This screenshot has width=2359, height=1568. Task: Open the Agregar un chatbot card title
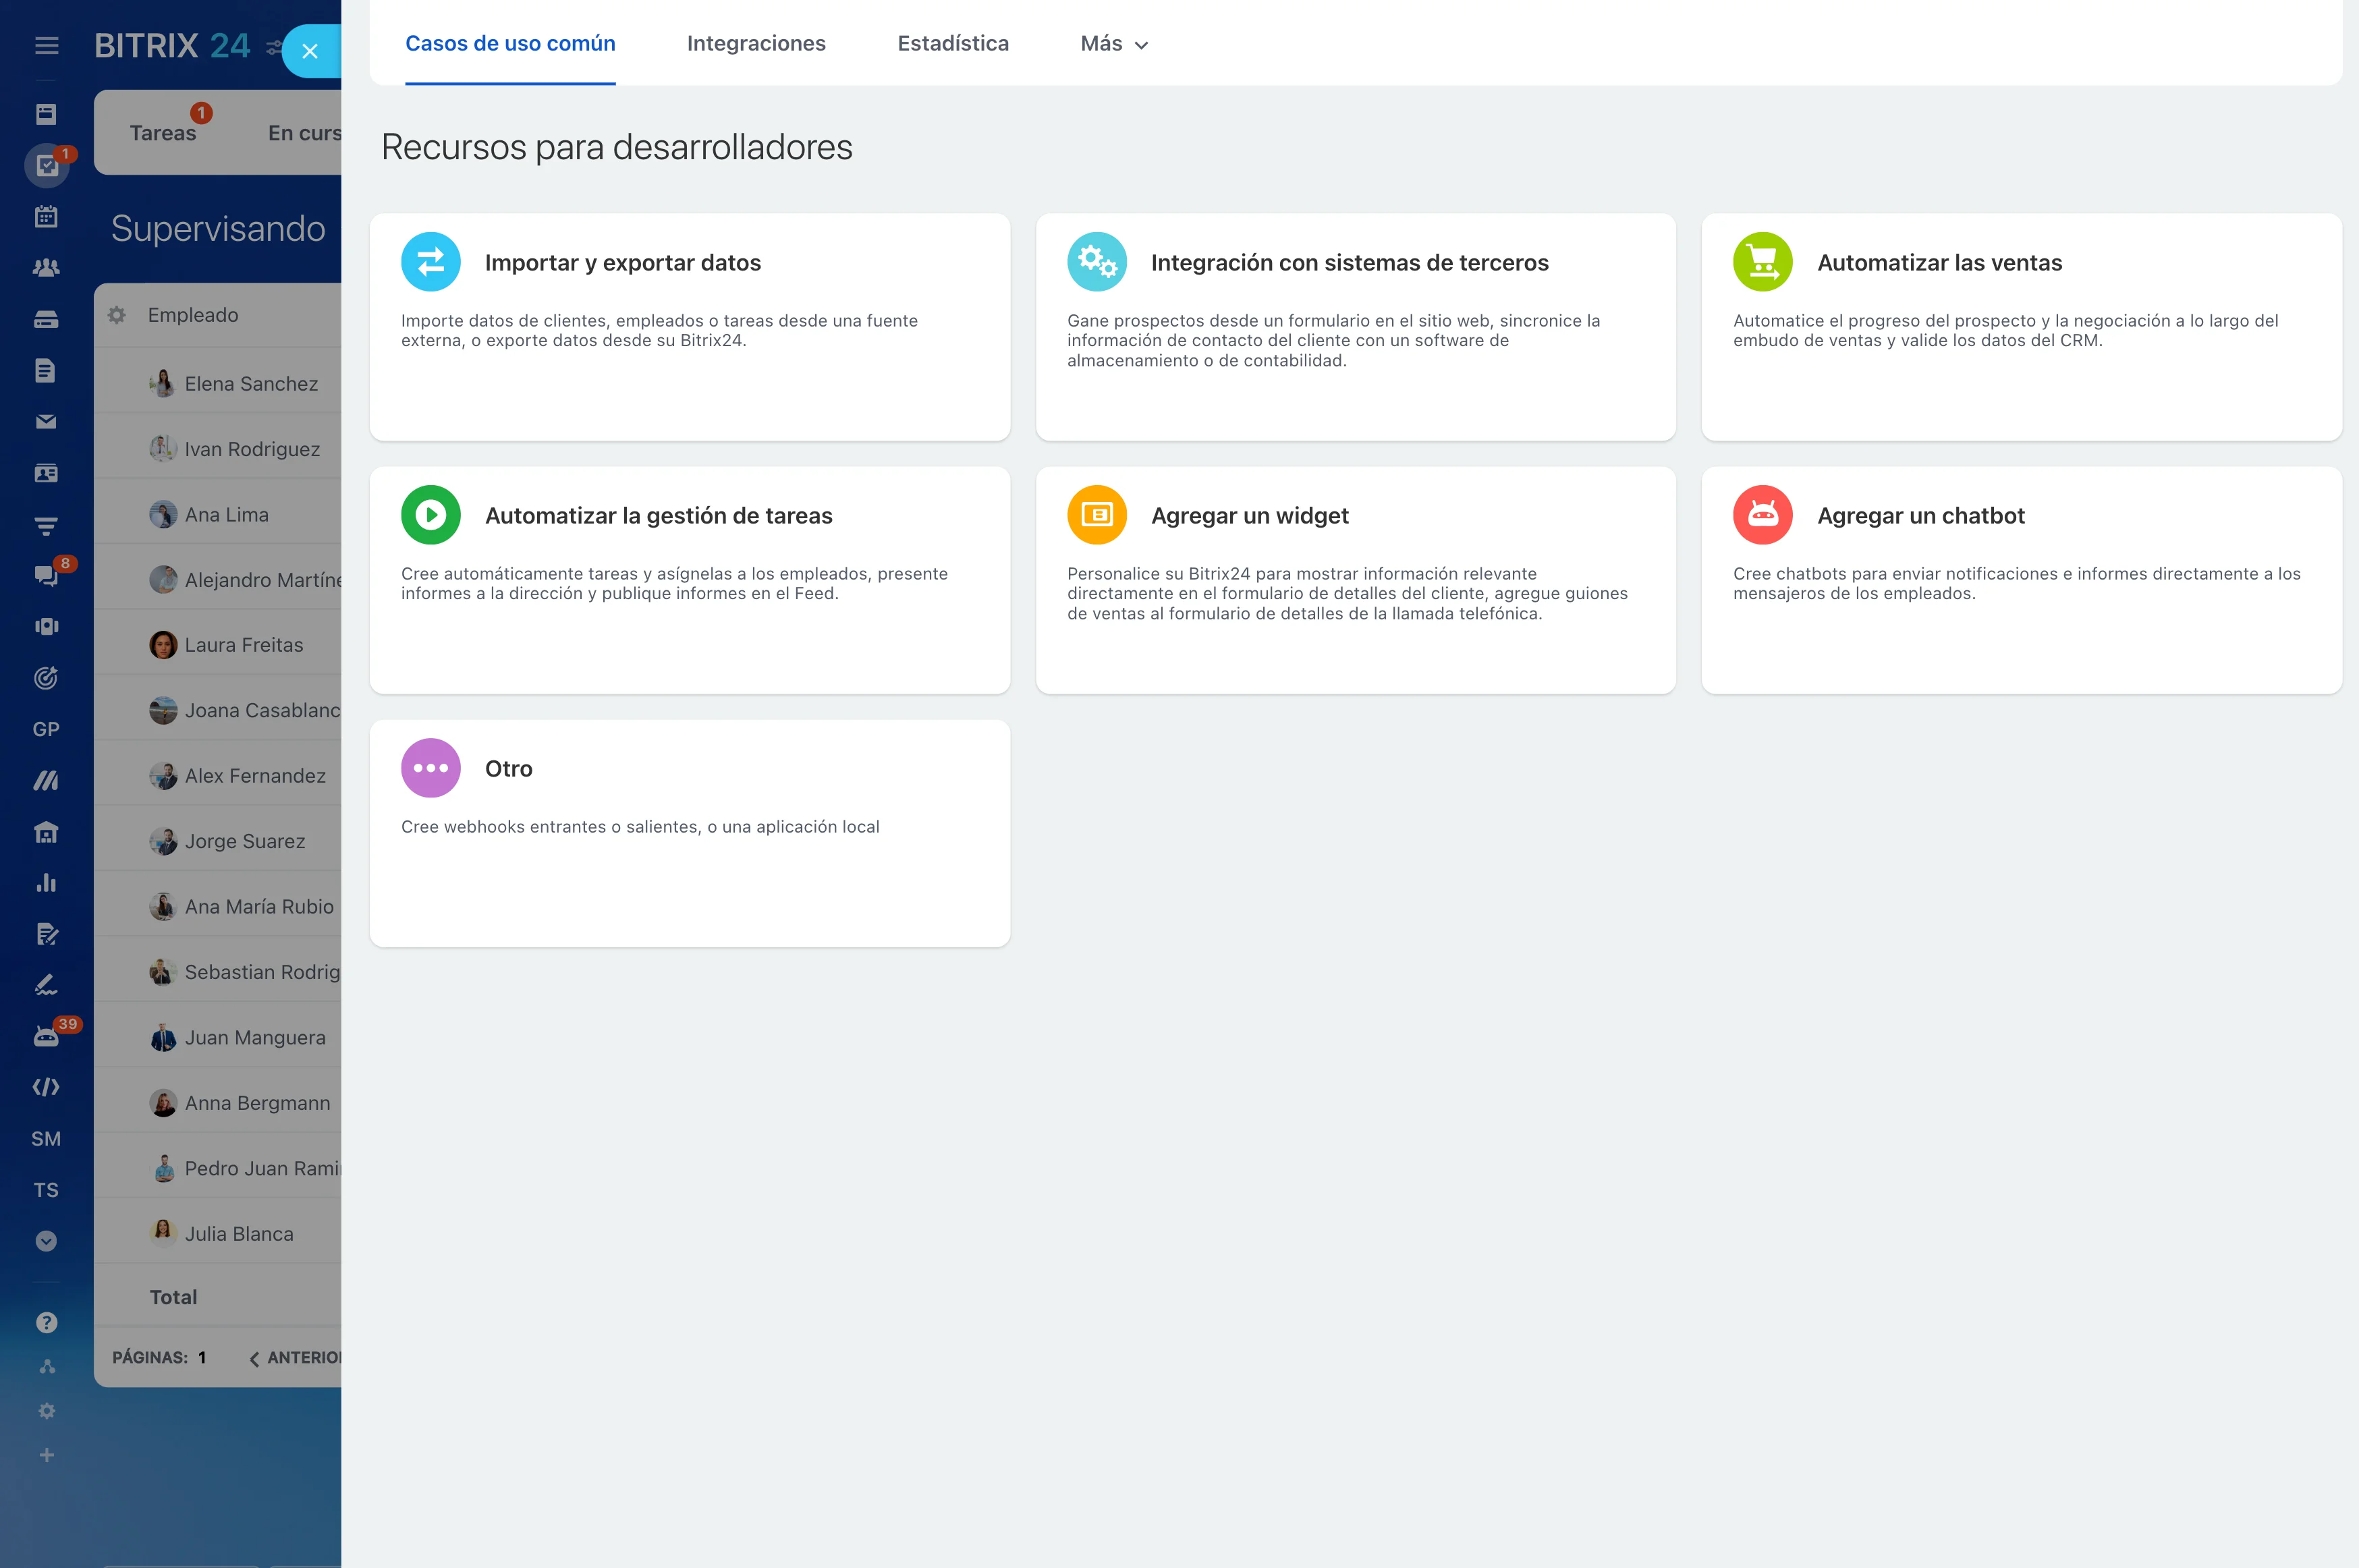(1920, 516)
